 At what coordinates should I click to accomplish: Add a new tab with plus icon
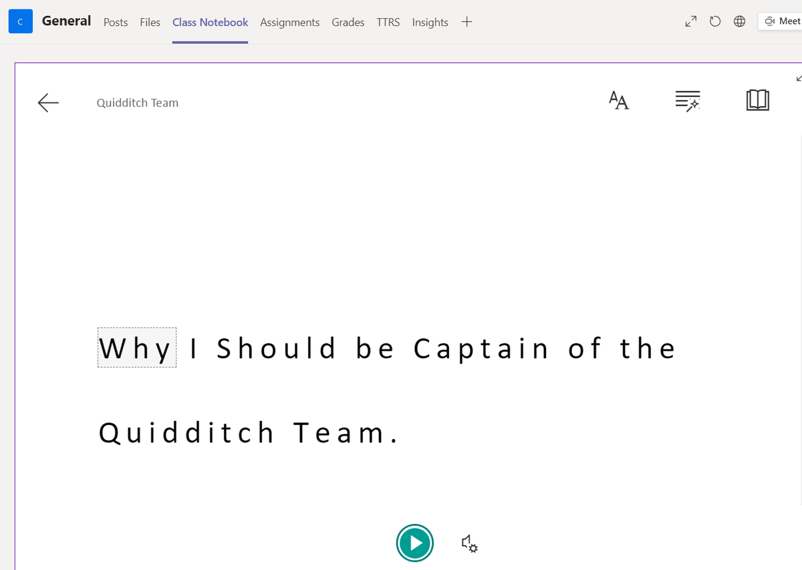(466, 21)
